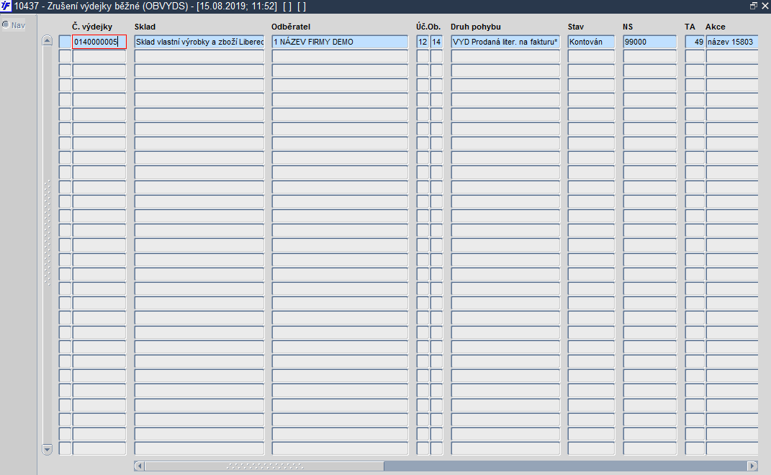Click the NS cell with 99000
This screenshot has height=475, width=771.
pos(649,42)
